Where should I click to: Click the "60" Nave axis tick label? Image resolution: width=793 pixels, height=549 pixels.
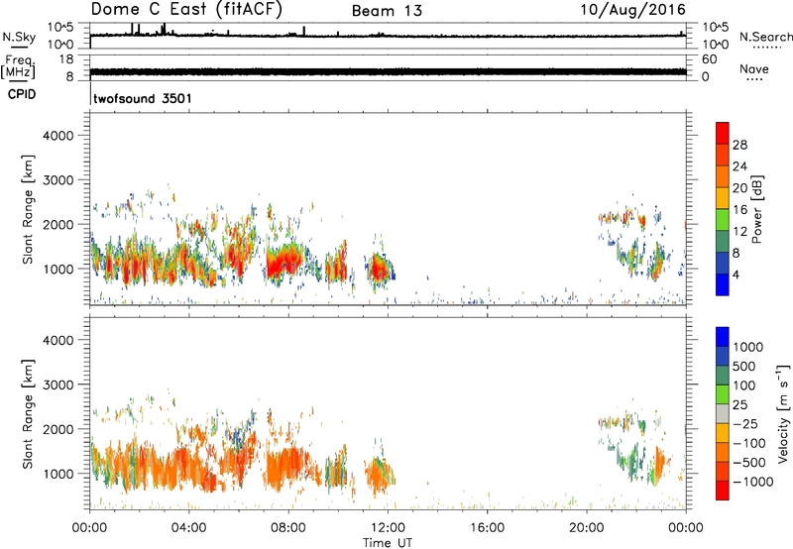click(709, 59)
